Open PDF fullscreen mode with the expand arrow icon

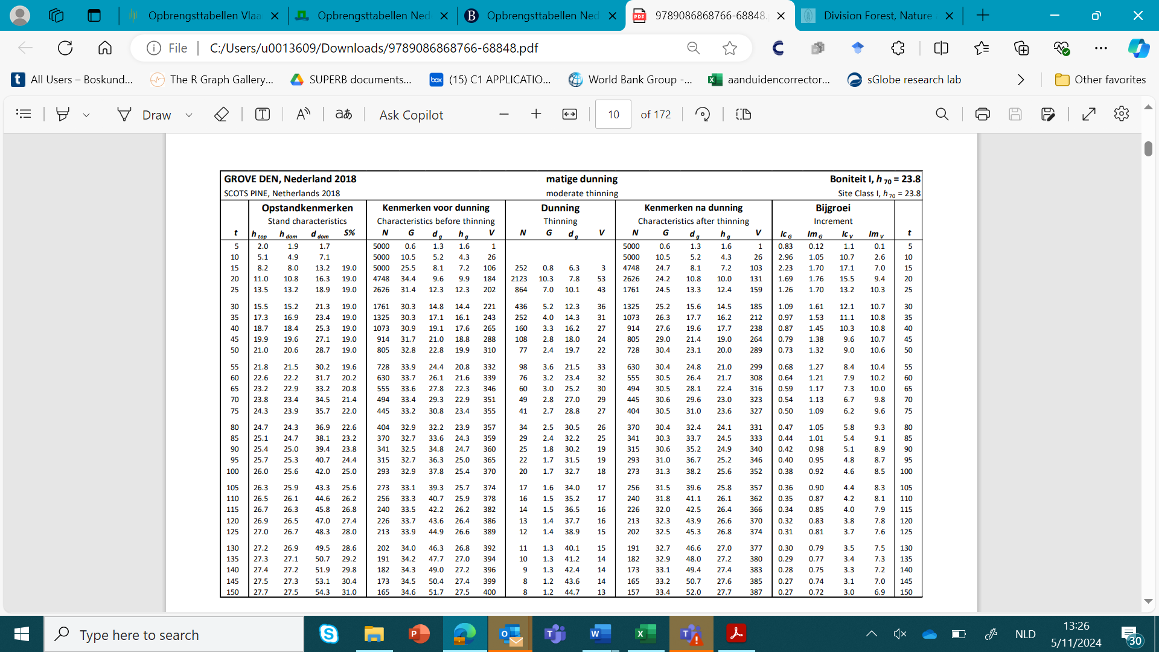(x=1089, y=114)
